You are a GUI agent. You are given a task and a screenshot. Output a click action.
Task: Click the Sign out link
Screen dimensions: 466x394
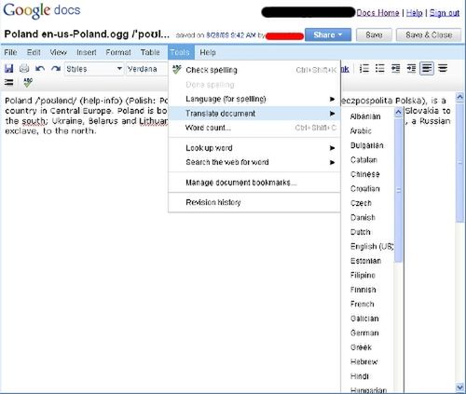click(x=445, y=13)
